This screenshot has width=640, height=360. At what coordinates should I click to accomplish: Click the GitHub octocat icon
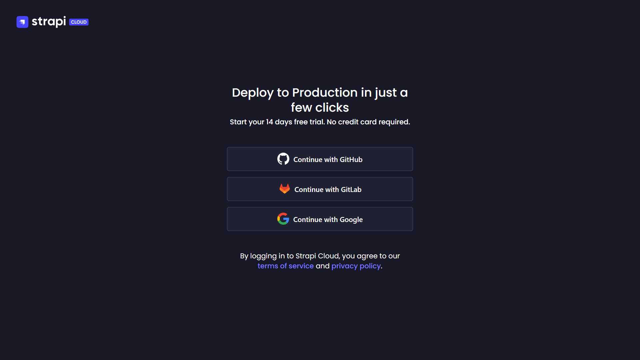[x=283, y=159]
